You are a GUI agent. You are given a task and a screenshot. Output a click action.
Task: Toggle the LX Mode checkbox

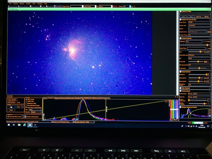[x=204, y=42]
